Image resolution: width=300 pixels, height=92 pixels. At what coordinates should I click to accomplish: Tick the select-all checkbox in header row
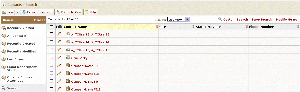pos(51,27)
